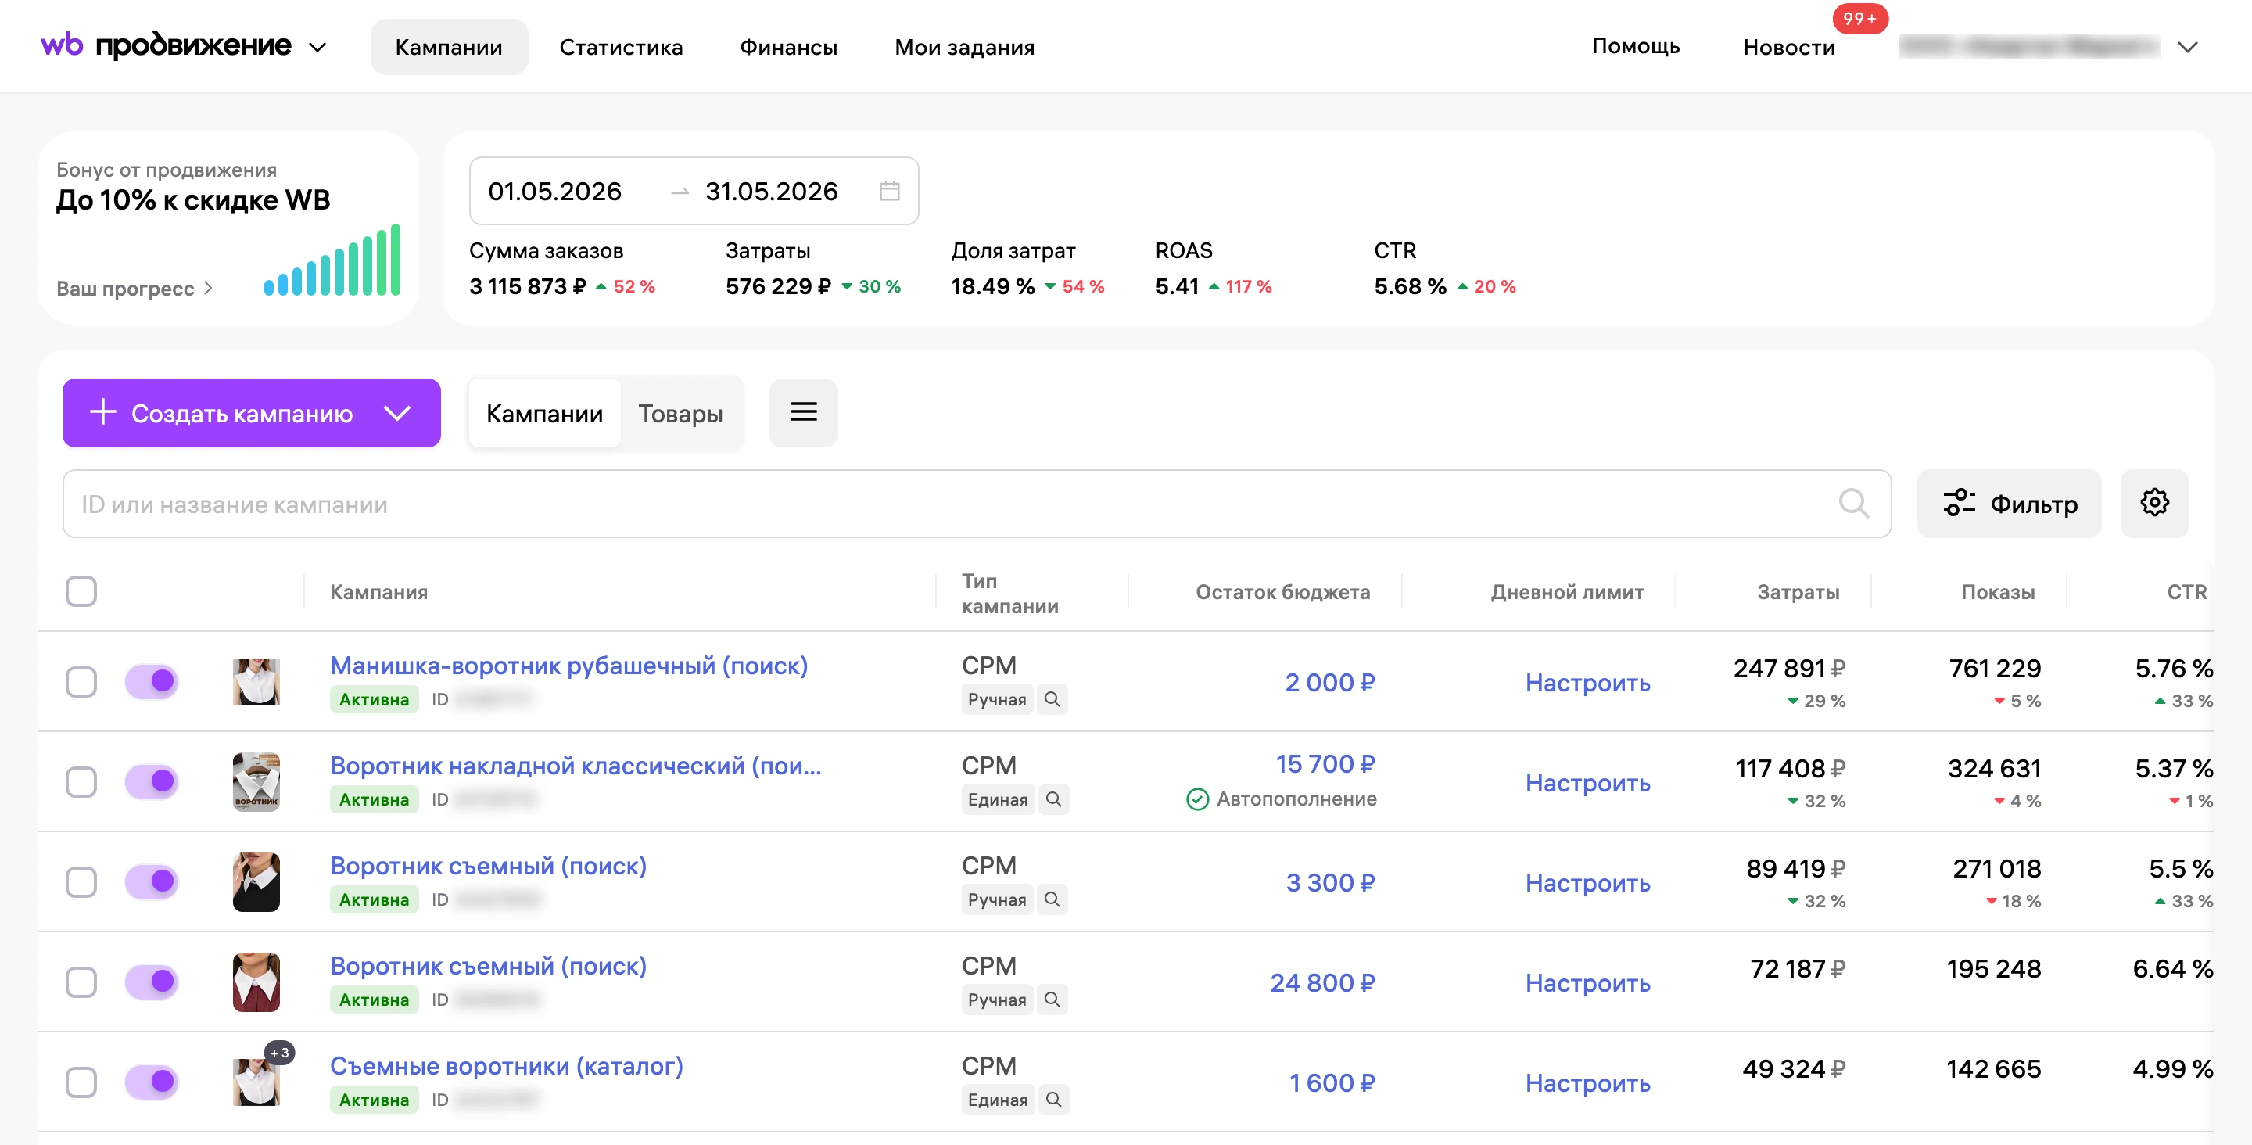The height and width of the screenshot is (1145, 2252).
Task: Open table settings gear icon
Action: click(x=2154, y=503)
